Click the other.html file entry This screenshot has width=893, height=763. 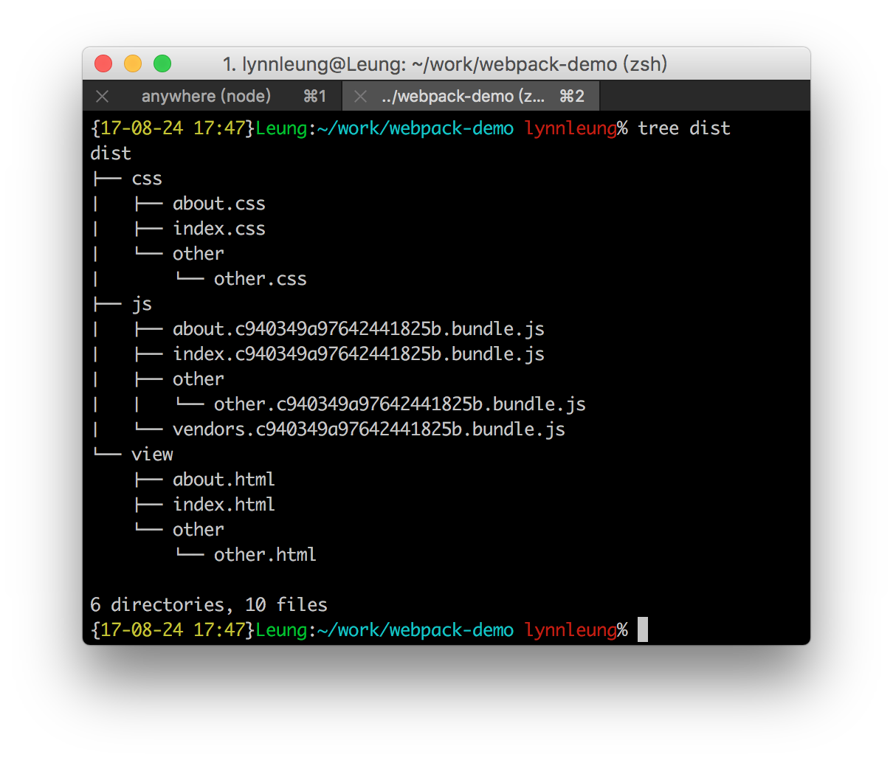(x=265, y=555)
